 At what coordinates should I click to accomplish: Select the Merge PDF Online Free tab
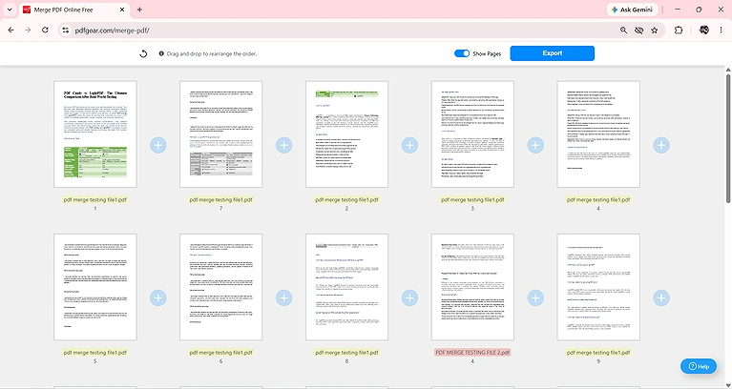tap(74, 10)
